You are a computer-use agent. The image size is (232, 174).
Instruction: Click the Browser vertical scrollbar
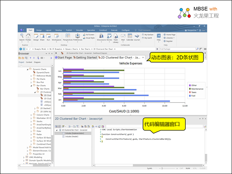click(52, 114)
